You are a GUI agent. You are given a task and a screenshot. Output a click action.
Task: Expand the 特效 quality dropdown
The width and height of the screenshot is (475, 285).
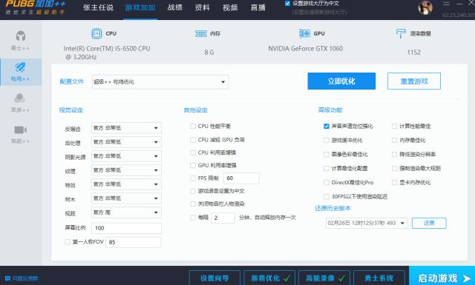126,184
